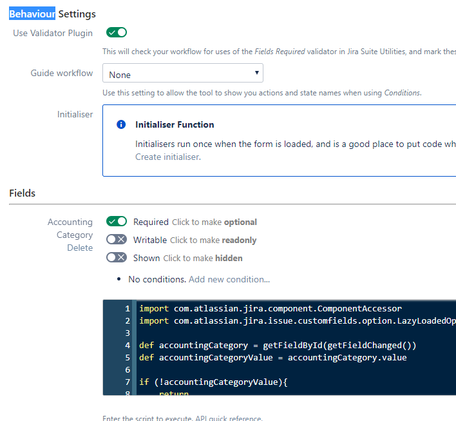
Task: Toggle the Shown switch to hidden
Action: click(x=117, y=257)
